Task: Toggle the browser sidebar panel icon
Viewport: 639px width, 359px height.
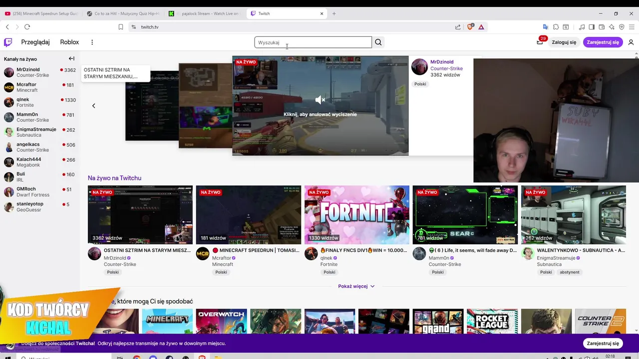Action: pyautogui.click(x=592, y=27)
